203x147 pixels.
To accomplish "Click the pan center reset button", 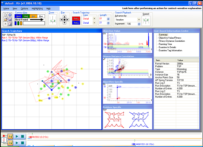I will coord(64,20).
